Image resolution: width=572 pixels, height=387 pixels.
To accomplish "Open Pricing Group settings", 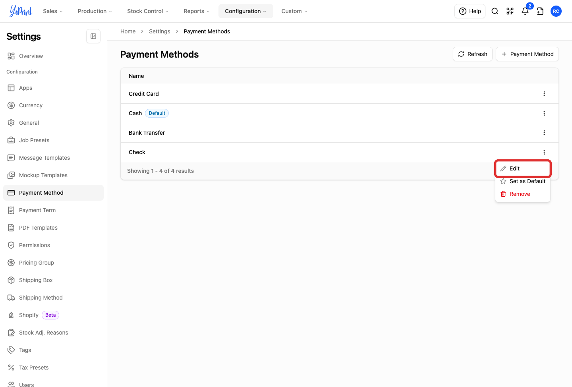I will (53, 263).
